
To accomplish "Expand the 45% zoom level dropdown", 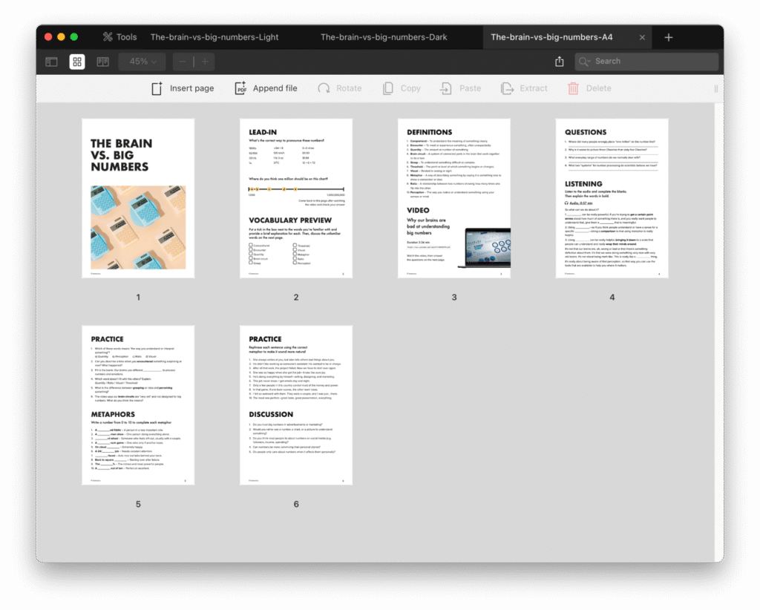I will point(143,62).
